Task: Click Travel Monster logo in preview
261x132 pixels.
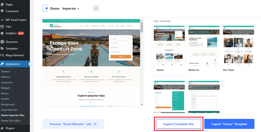Action: (x=55, y=26)
